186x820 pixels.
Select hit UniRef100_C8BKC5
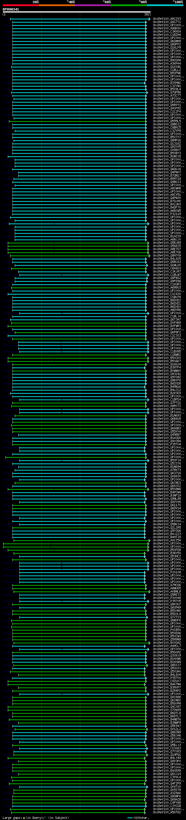(167, 128)
